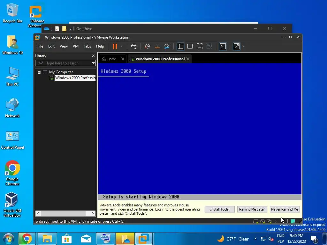Toggle the console view icon
327x245 pixels.
click(x=223, y=46)
